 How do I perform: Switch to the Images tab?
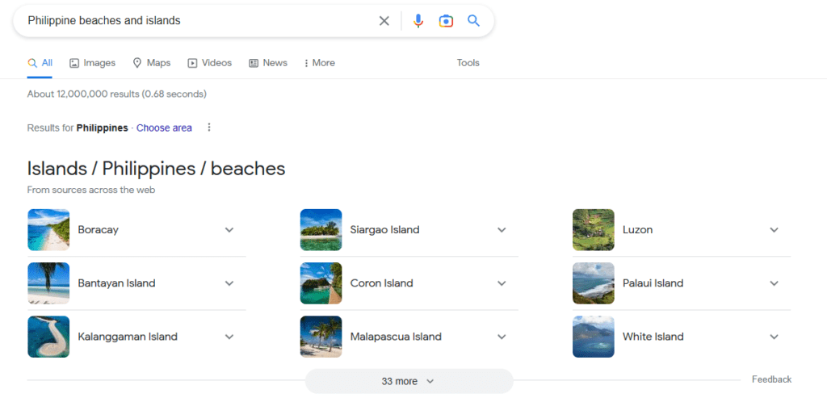click(92, 63)
